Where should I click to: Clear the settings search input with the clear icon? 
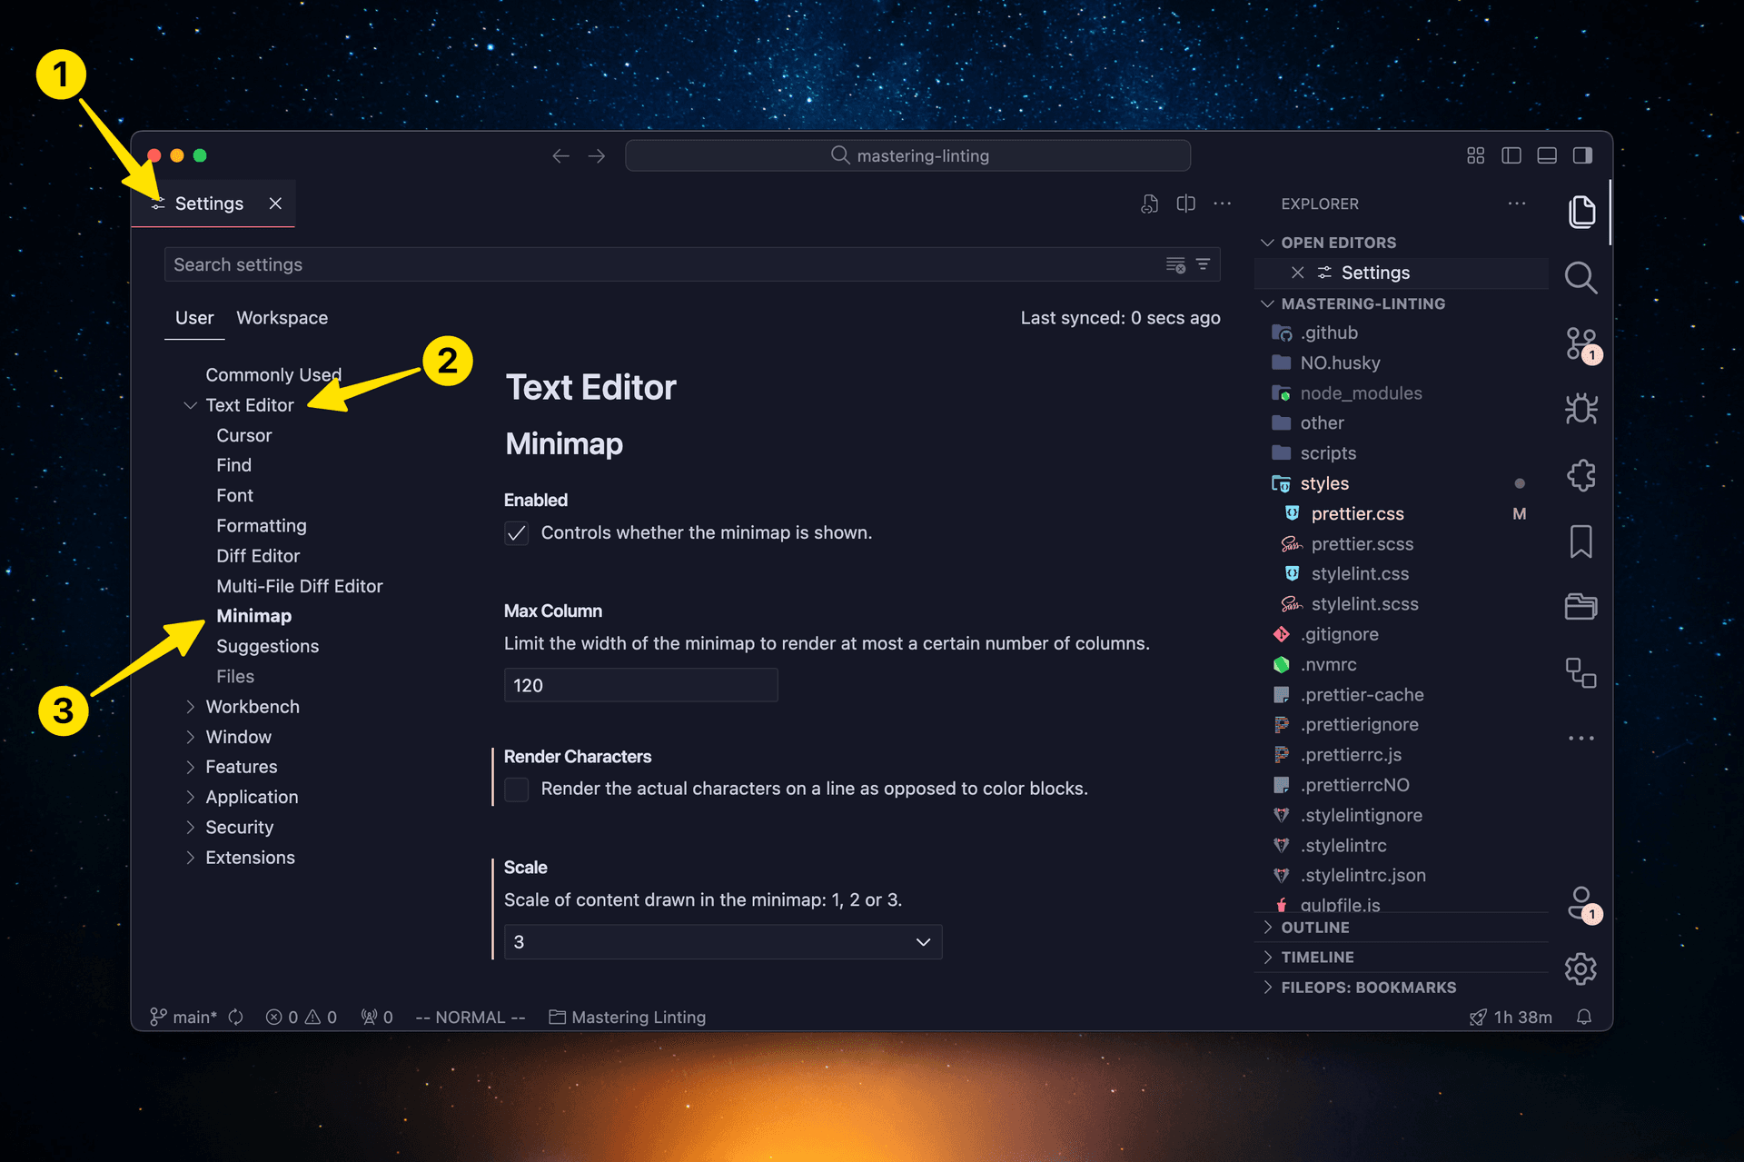click(x=1174, y=264)
